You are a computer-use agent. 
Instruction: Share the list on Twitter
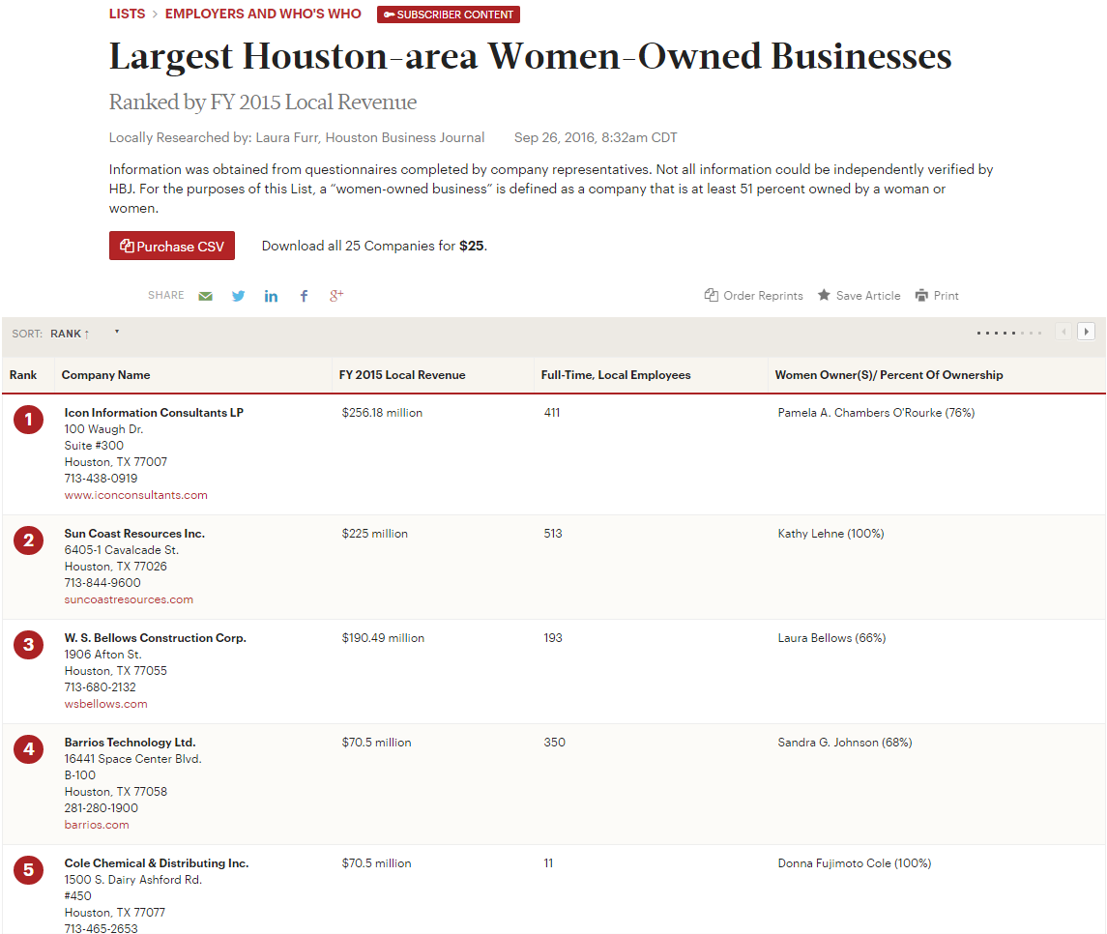point(239,296)
